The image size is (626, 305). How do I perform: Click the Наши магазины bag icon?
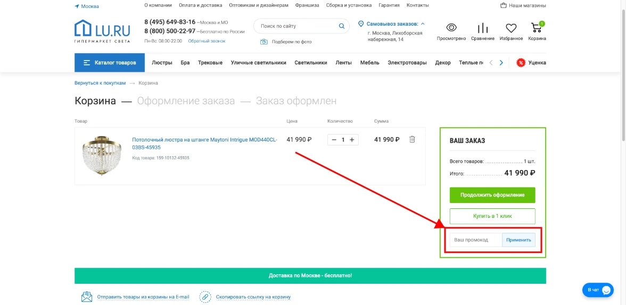[504, 6]
